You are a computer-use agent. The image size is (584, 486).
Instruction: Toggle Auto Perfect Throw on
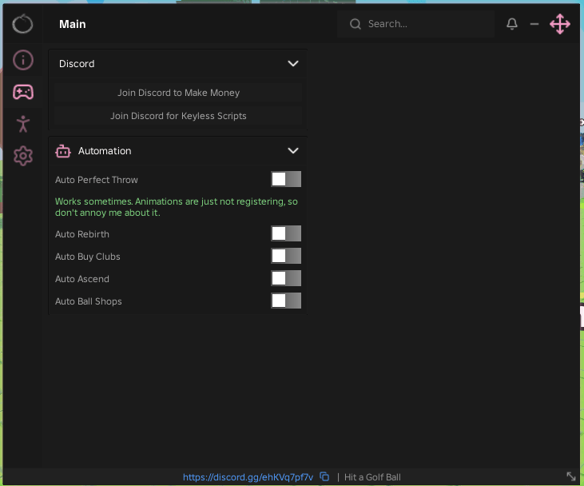(x=286, y=179)
